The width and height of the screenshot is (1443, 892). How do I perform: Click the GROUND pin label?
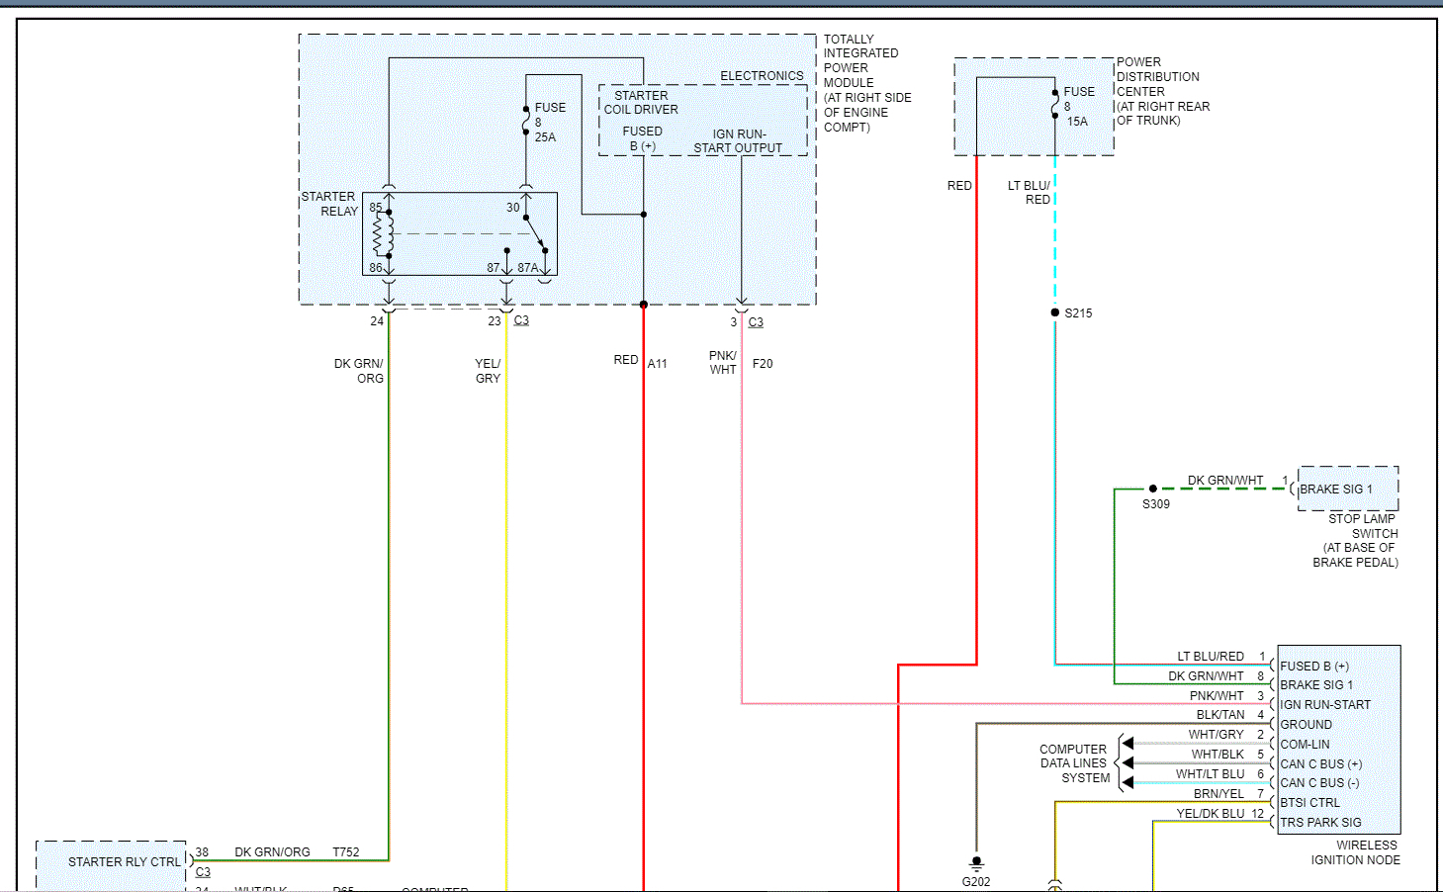1307,725
